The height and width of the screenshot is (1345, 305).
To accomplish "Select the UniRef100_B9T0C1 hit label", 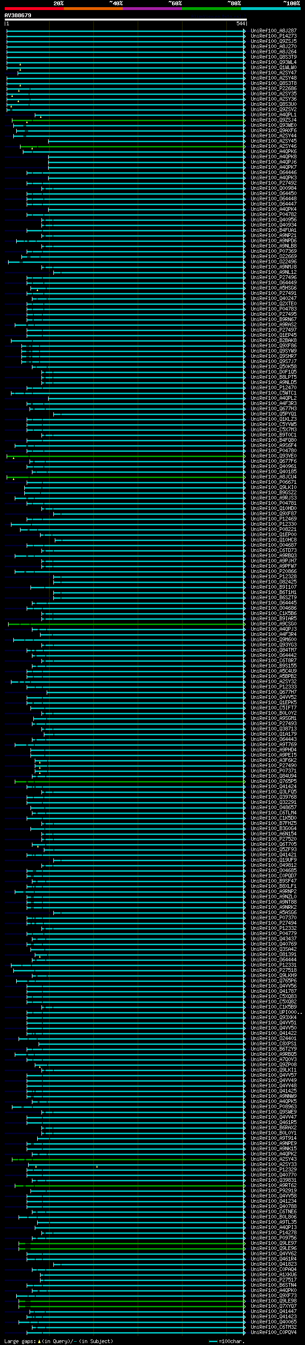I will [x=274, y=435].
